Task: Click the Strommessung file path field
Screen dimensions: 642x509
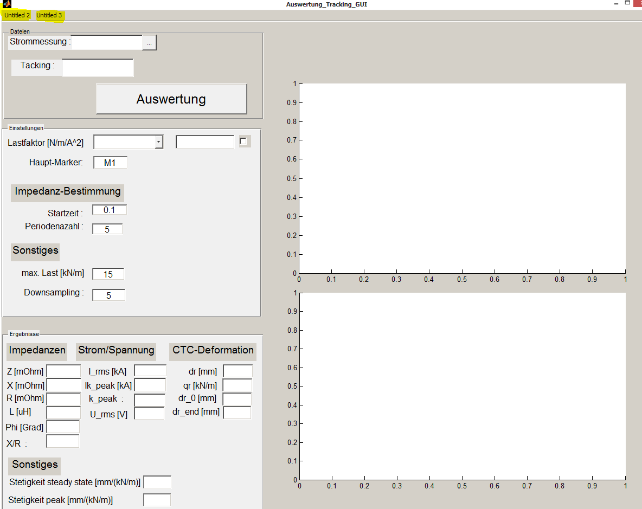Action: [x=107, y=42]
